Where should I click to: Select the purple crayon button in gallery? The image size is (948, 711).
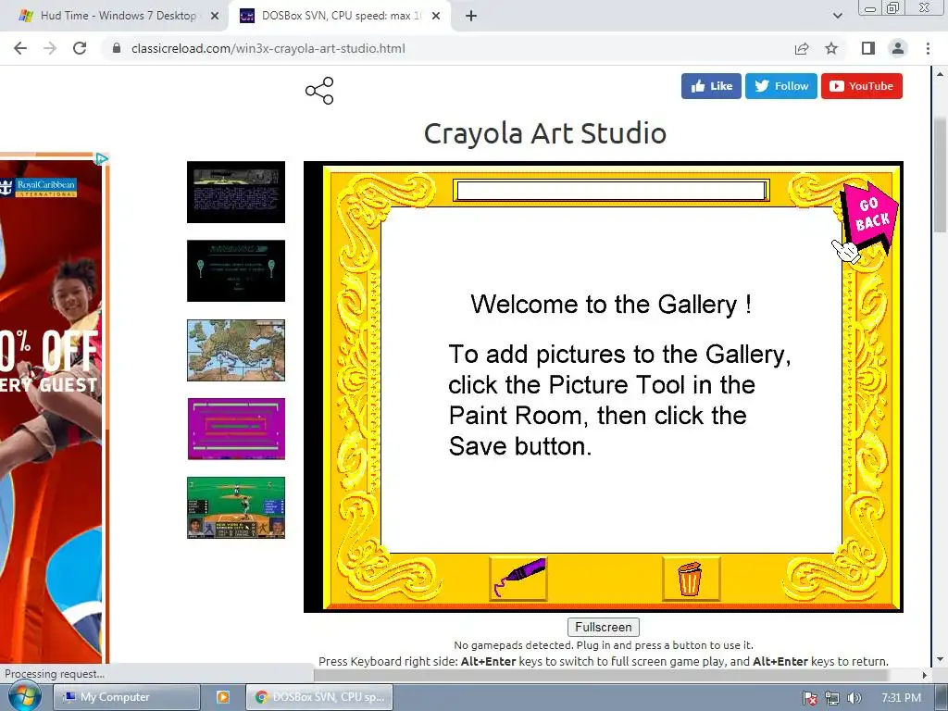click(x=518, y=579)
